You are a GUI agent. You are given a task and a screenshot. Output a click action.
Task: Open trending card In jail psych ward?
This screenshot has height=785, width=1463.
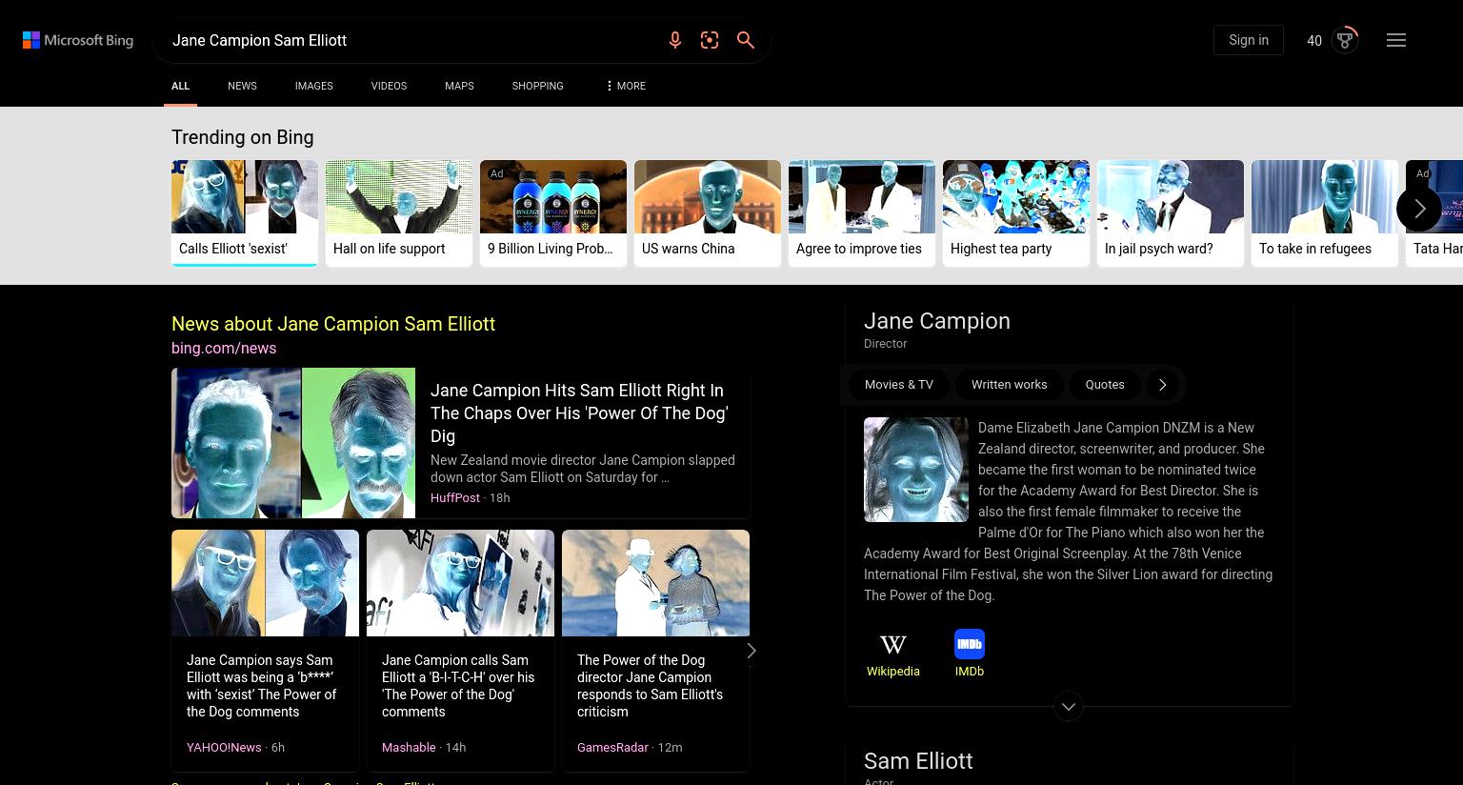coord(1171,212)
